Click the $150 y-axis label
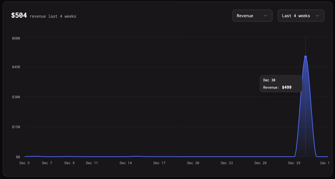 (16, 127)
